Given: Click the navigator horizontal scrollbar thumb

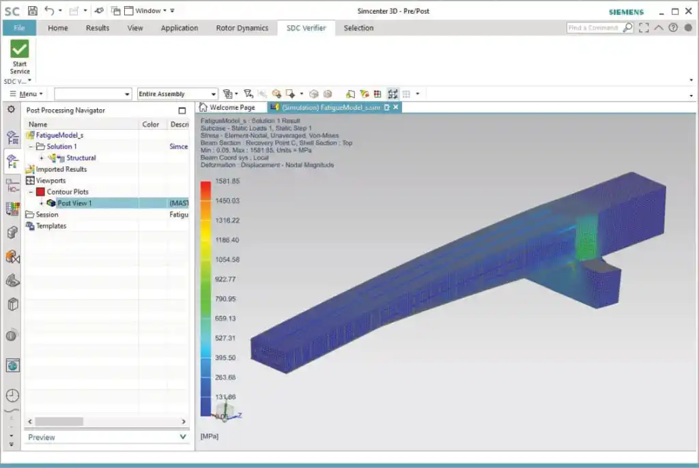Looking at the screenshot, I should [59, 421].
